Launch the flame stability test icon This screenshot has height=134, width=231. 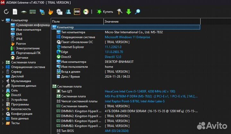(x=51, y=12)
